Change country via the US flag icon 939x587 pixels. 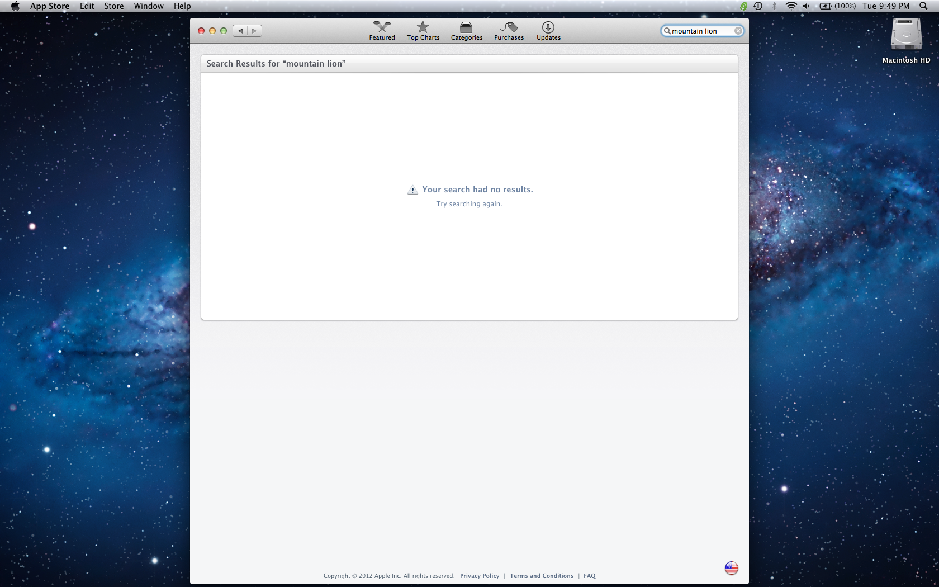pyautogui.click(x=731, y=568)
